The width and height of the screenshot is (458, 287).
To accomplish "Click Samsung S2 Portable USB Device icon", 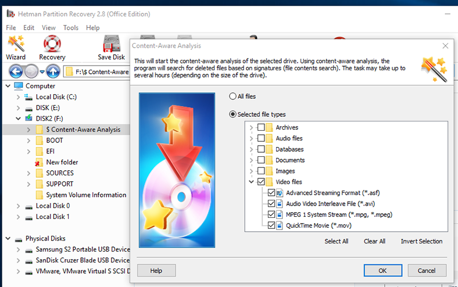I will [x=28, y=250].
